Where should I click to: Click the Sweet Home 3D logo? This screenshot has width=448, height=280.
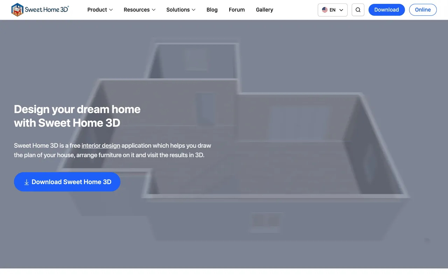tap(40, 10)
